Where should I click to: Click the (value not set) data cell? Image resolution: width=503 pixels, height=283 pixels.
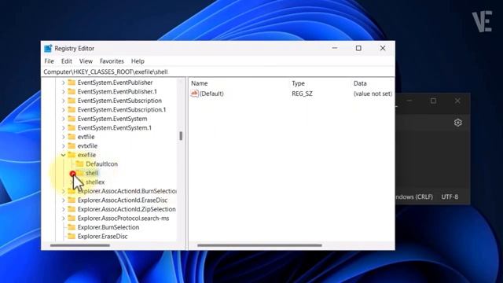pos(373,94)
